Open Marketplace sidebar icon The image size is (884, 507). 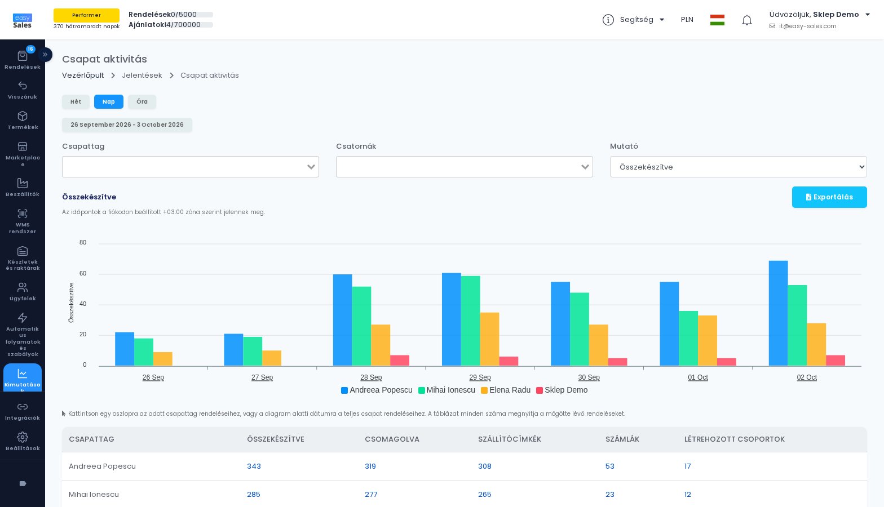pos(23,146)
